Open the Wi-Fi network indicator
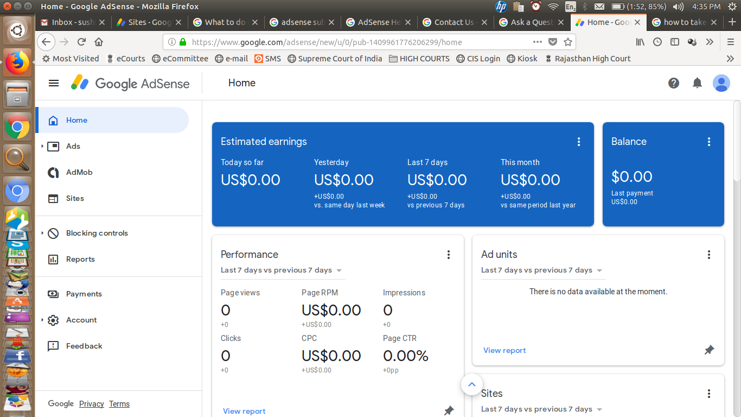741x417 pixels. tap(553, 7)
